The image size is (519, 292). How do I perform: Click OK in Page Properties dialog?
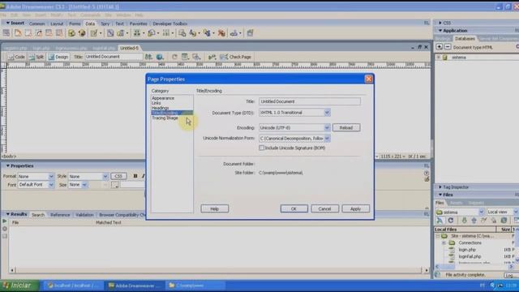coord(294,208)
